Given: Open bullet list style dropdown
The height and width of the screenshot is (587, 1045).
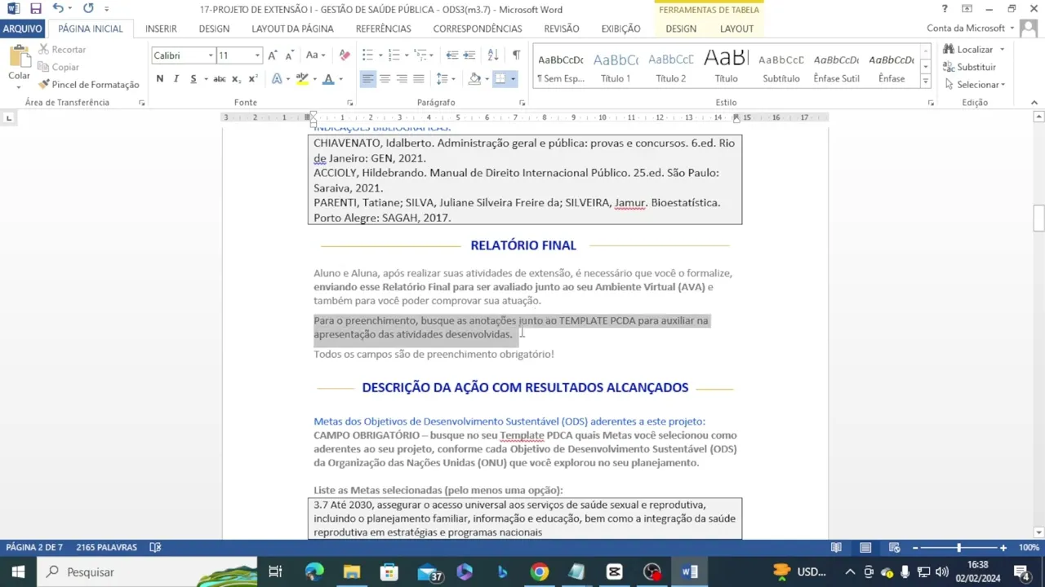Looking at the screenshot, I should 380,55.
